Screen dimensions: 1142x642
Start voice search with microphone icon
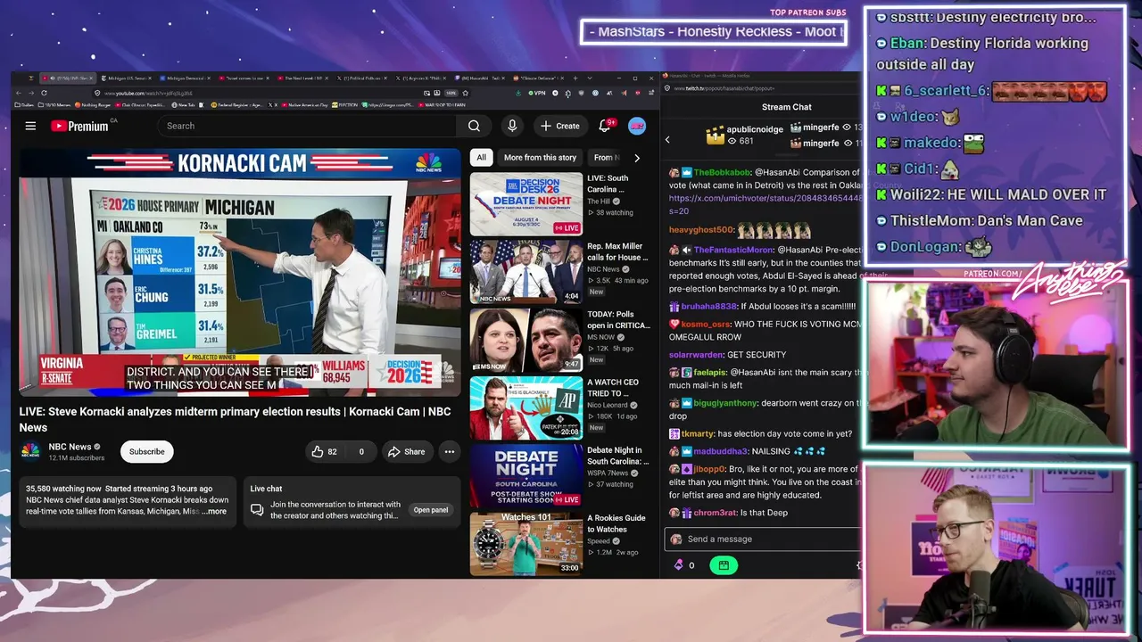click(x=512, y=126)
